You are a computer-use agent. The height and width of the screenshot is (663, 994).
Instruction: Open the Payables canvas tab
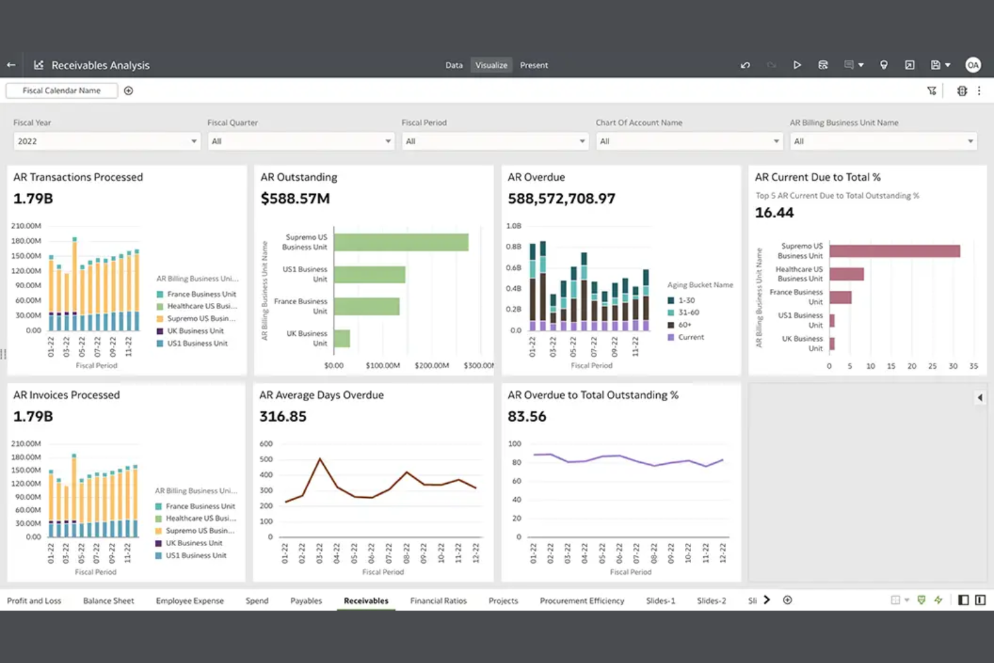(x=306, y=601)
